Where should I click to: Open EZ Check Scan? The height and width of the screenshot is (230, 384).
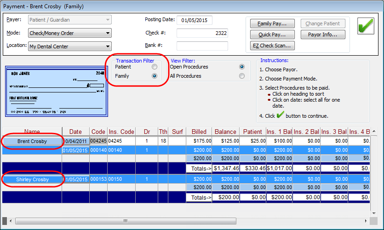pos(272,46)
